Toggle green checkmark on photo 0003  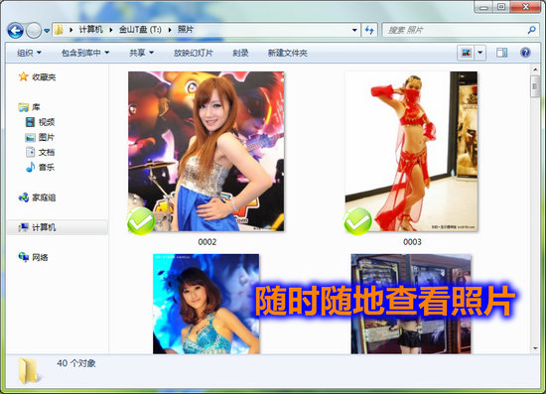pos(357,221)
